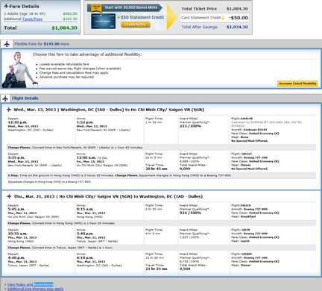This screenshot has width=322, height=291.
Task: Click the departing plane icon for Mar. 13 flight
Action: tap(9, 110)
